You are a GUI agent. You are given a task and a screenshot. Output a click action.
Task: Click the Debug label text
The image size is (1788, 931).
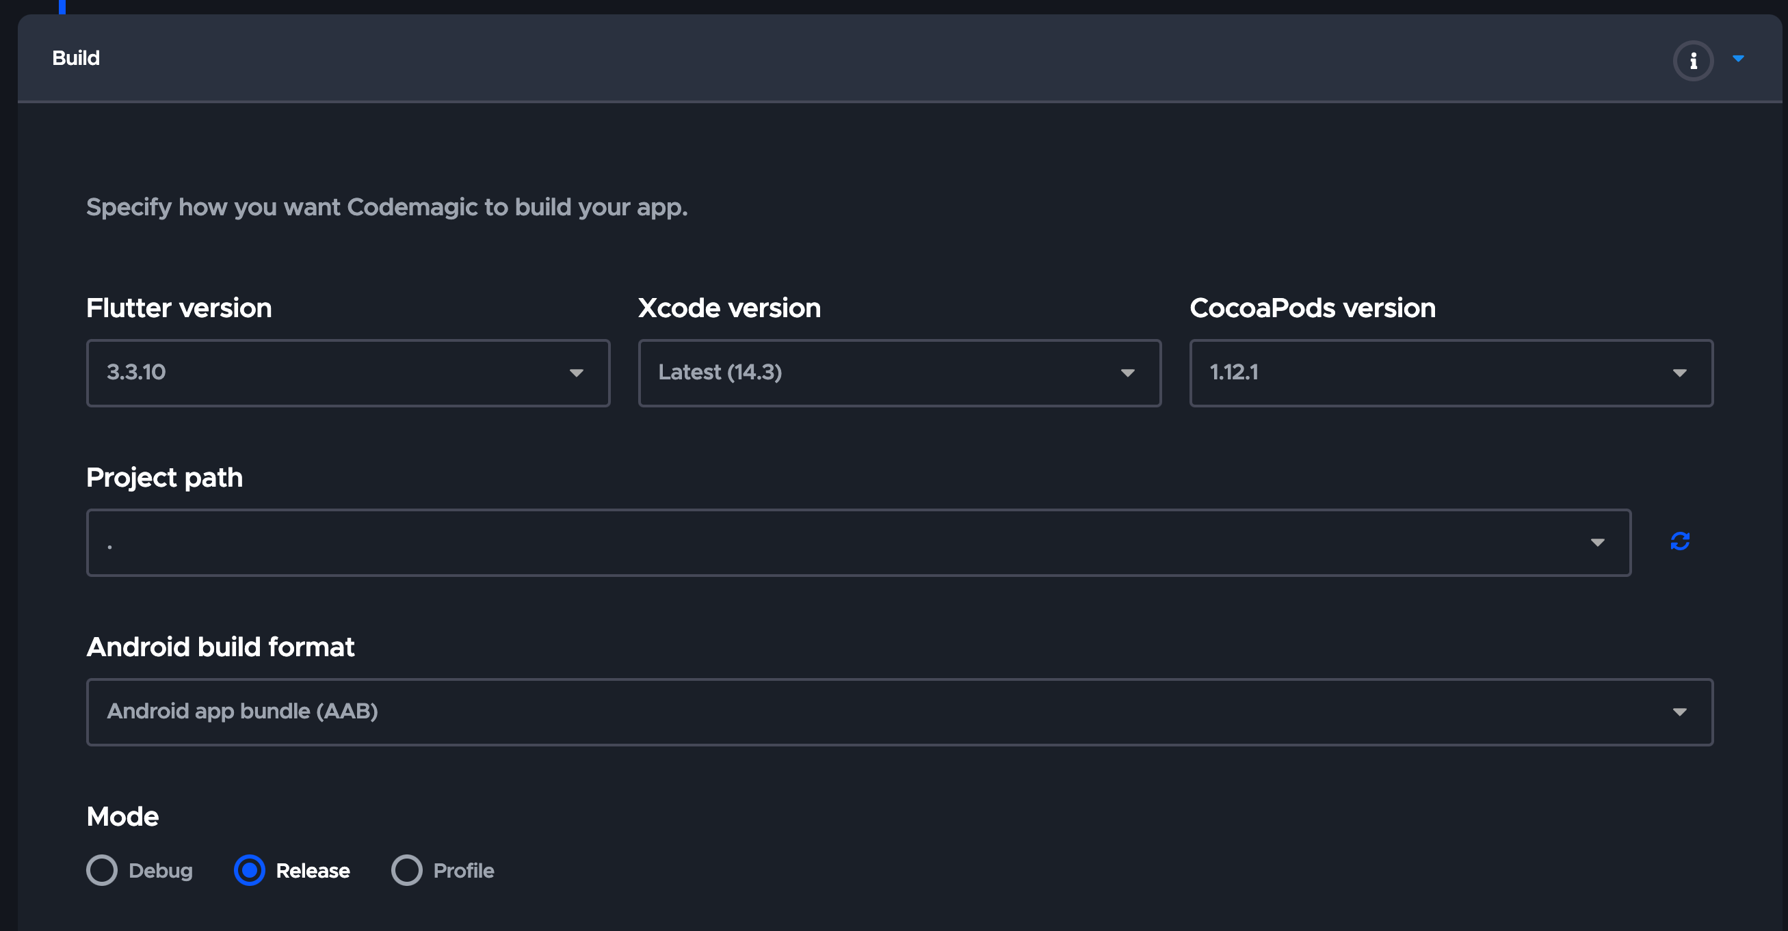160,871
